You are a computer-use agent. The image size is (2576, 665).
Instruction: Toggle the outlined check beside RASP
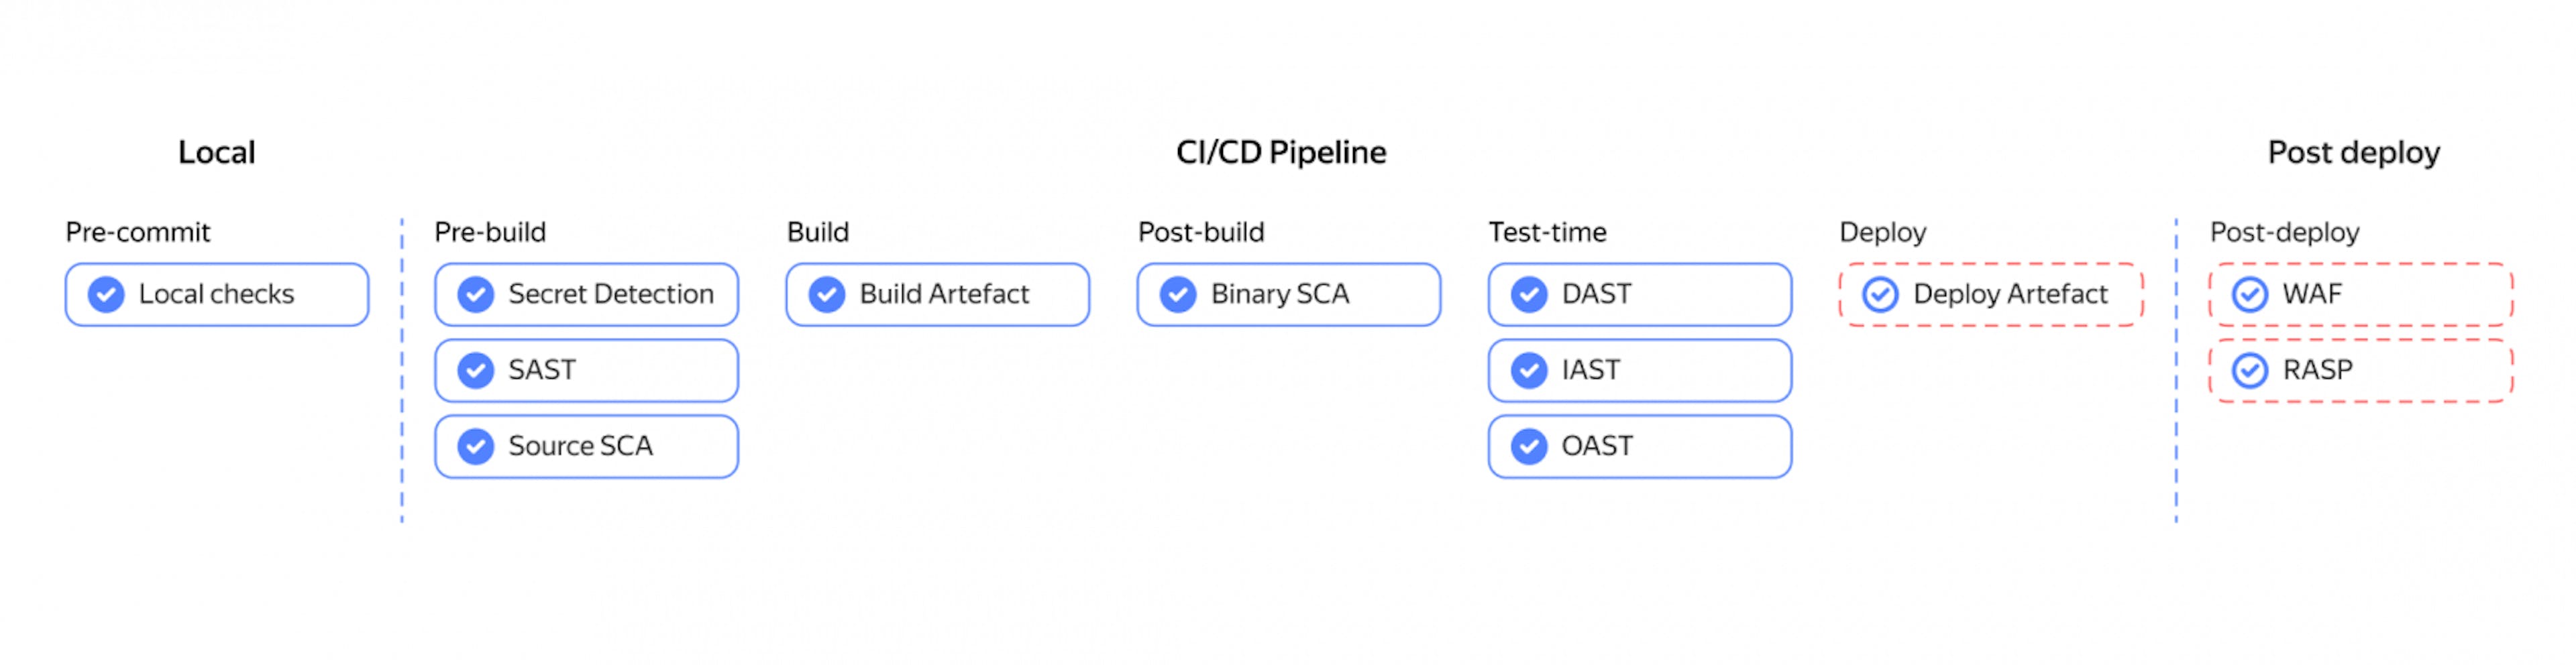[x=2250, y=370]
